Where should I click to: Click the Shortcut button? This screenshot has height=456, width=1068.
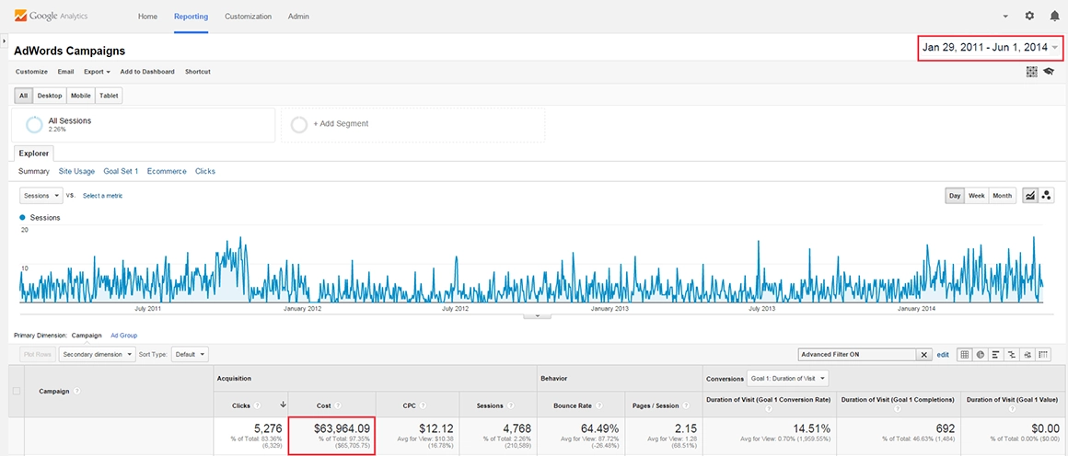tap(198, 72)
